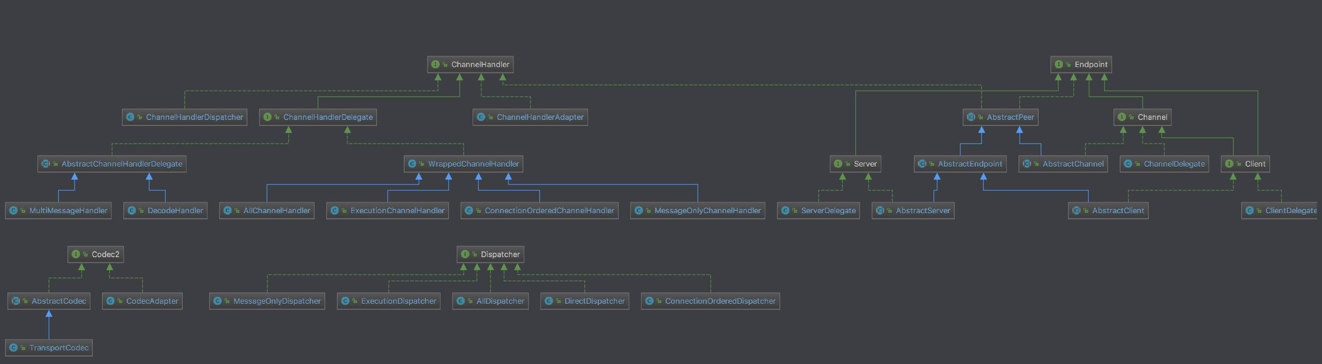Click the class icon on ChannelHandlerDispatcher
Viewport: 1322px width, 364px height.
tap(130, 117)
